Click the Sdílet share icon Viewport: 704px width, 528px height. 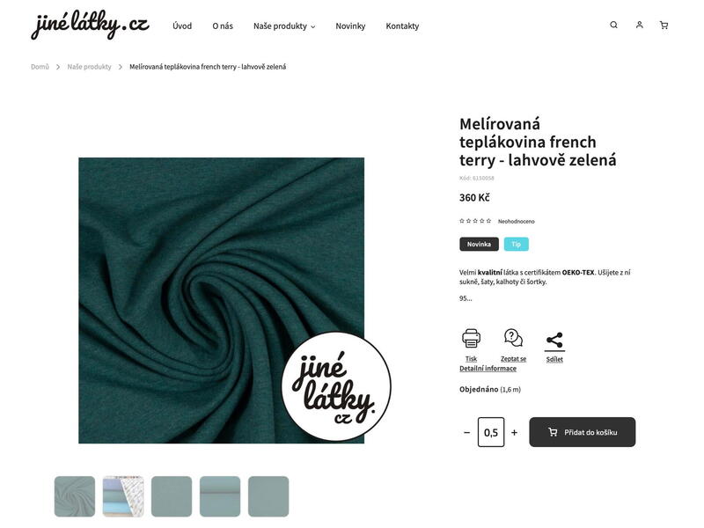(x=554, y=341)
